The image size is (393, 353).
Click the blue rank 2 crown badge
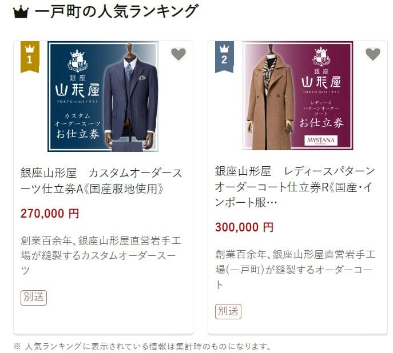[224, 57]
